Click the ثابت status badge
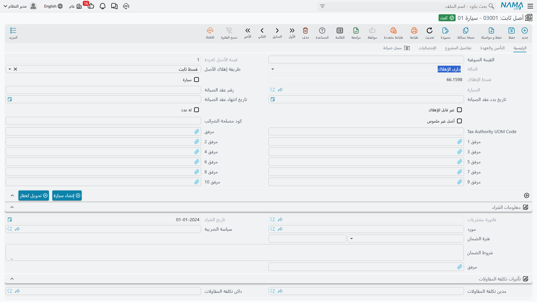The height and width of the screenshot is (302, 537). (447, 18)
